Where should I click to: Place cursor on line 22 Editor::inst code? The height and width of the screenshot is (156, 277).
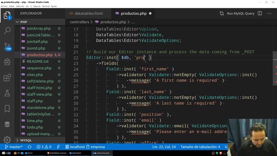pyautogui.click(x=119, y=58)
